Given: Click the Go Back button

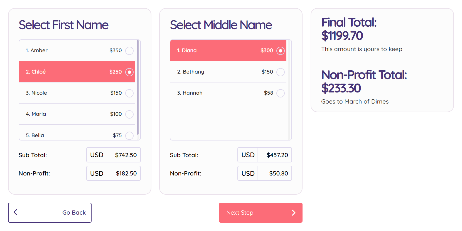Looking at the screenshot, I should pos(50,213).
